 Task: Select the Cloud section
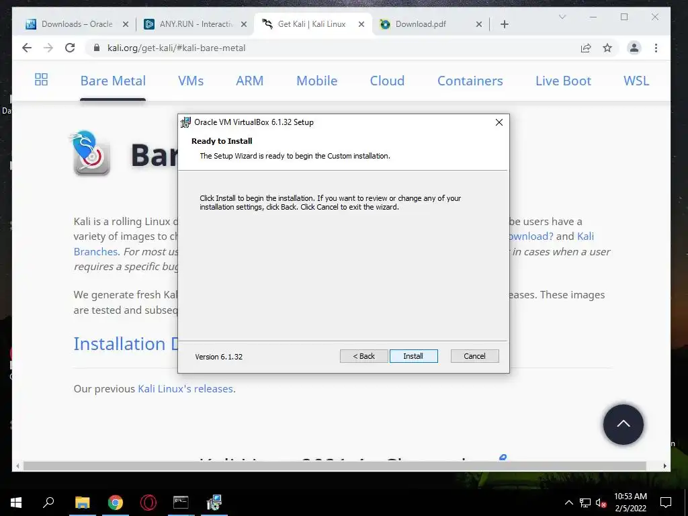[x=387, y=81]
